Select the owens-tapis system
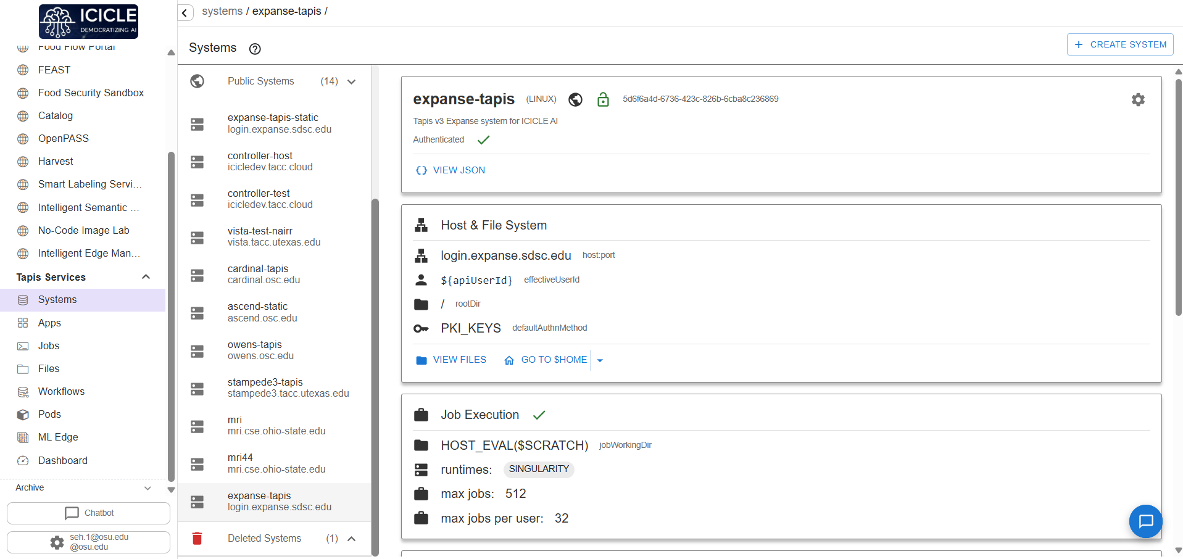 pyautogui.click(x=275, y=350)
